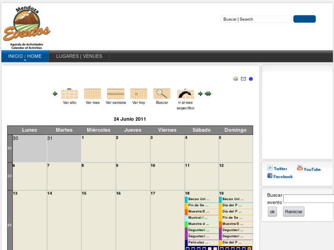334x250 pixels.
Task: Click the Buscar evento input field
Action: [x=308, y=199]
